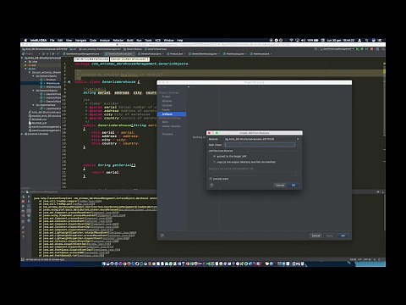
Task: Open the Build menu
Action: [x=130, y=41]
